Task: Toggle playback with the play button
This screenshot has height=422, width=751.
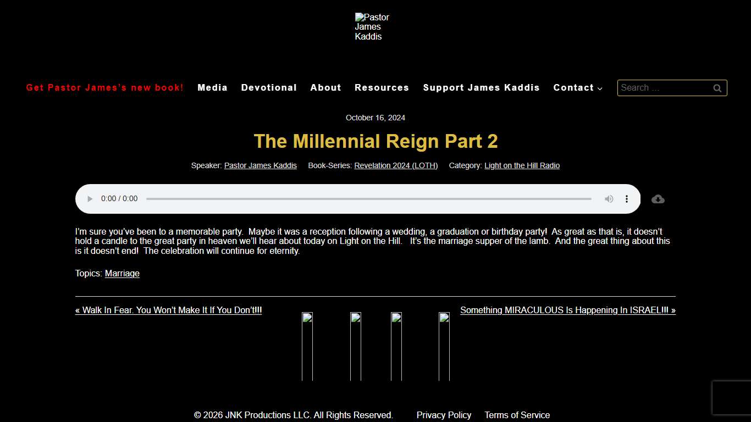Action: pyautogui.click(x=89, y=199)
